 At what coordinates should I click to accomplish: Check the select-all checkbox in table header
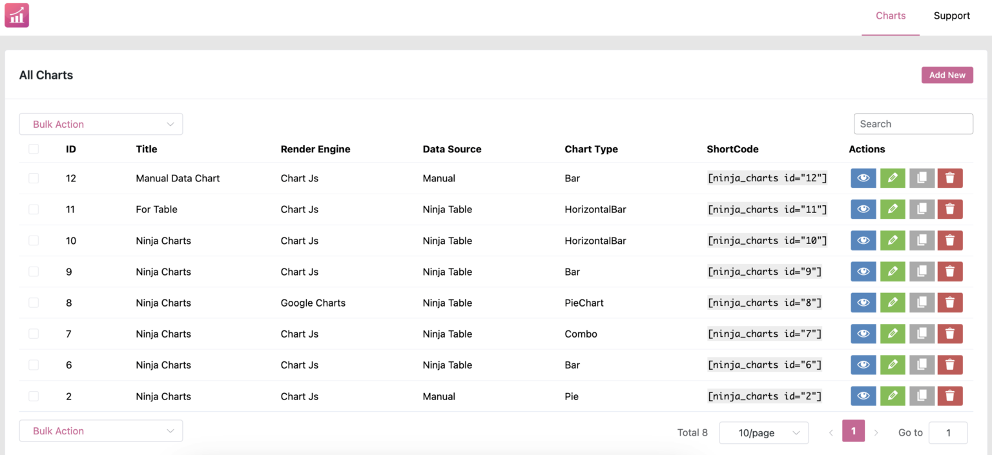[34, 148]
